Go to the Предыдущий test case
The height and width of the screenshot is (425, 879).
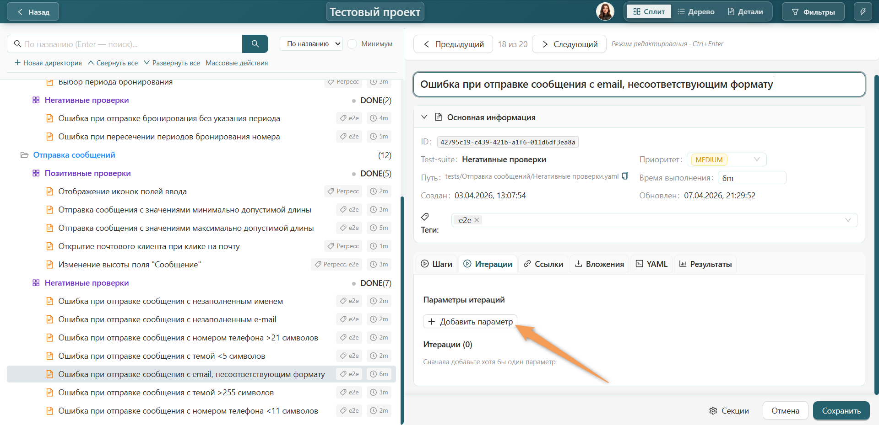click(x=453, y=44)
